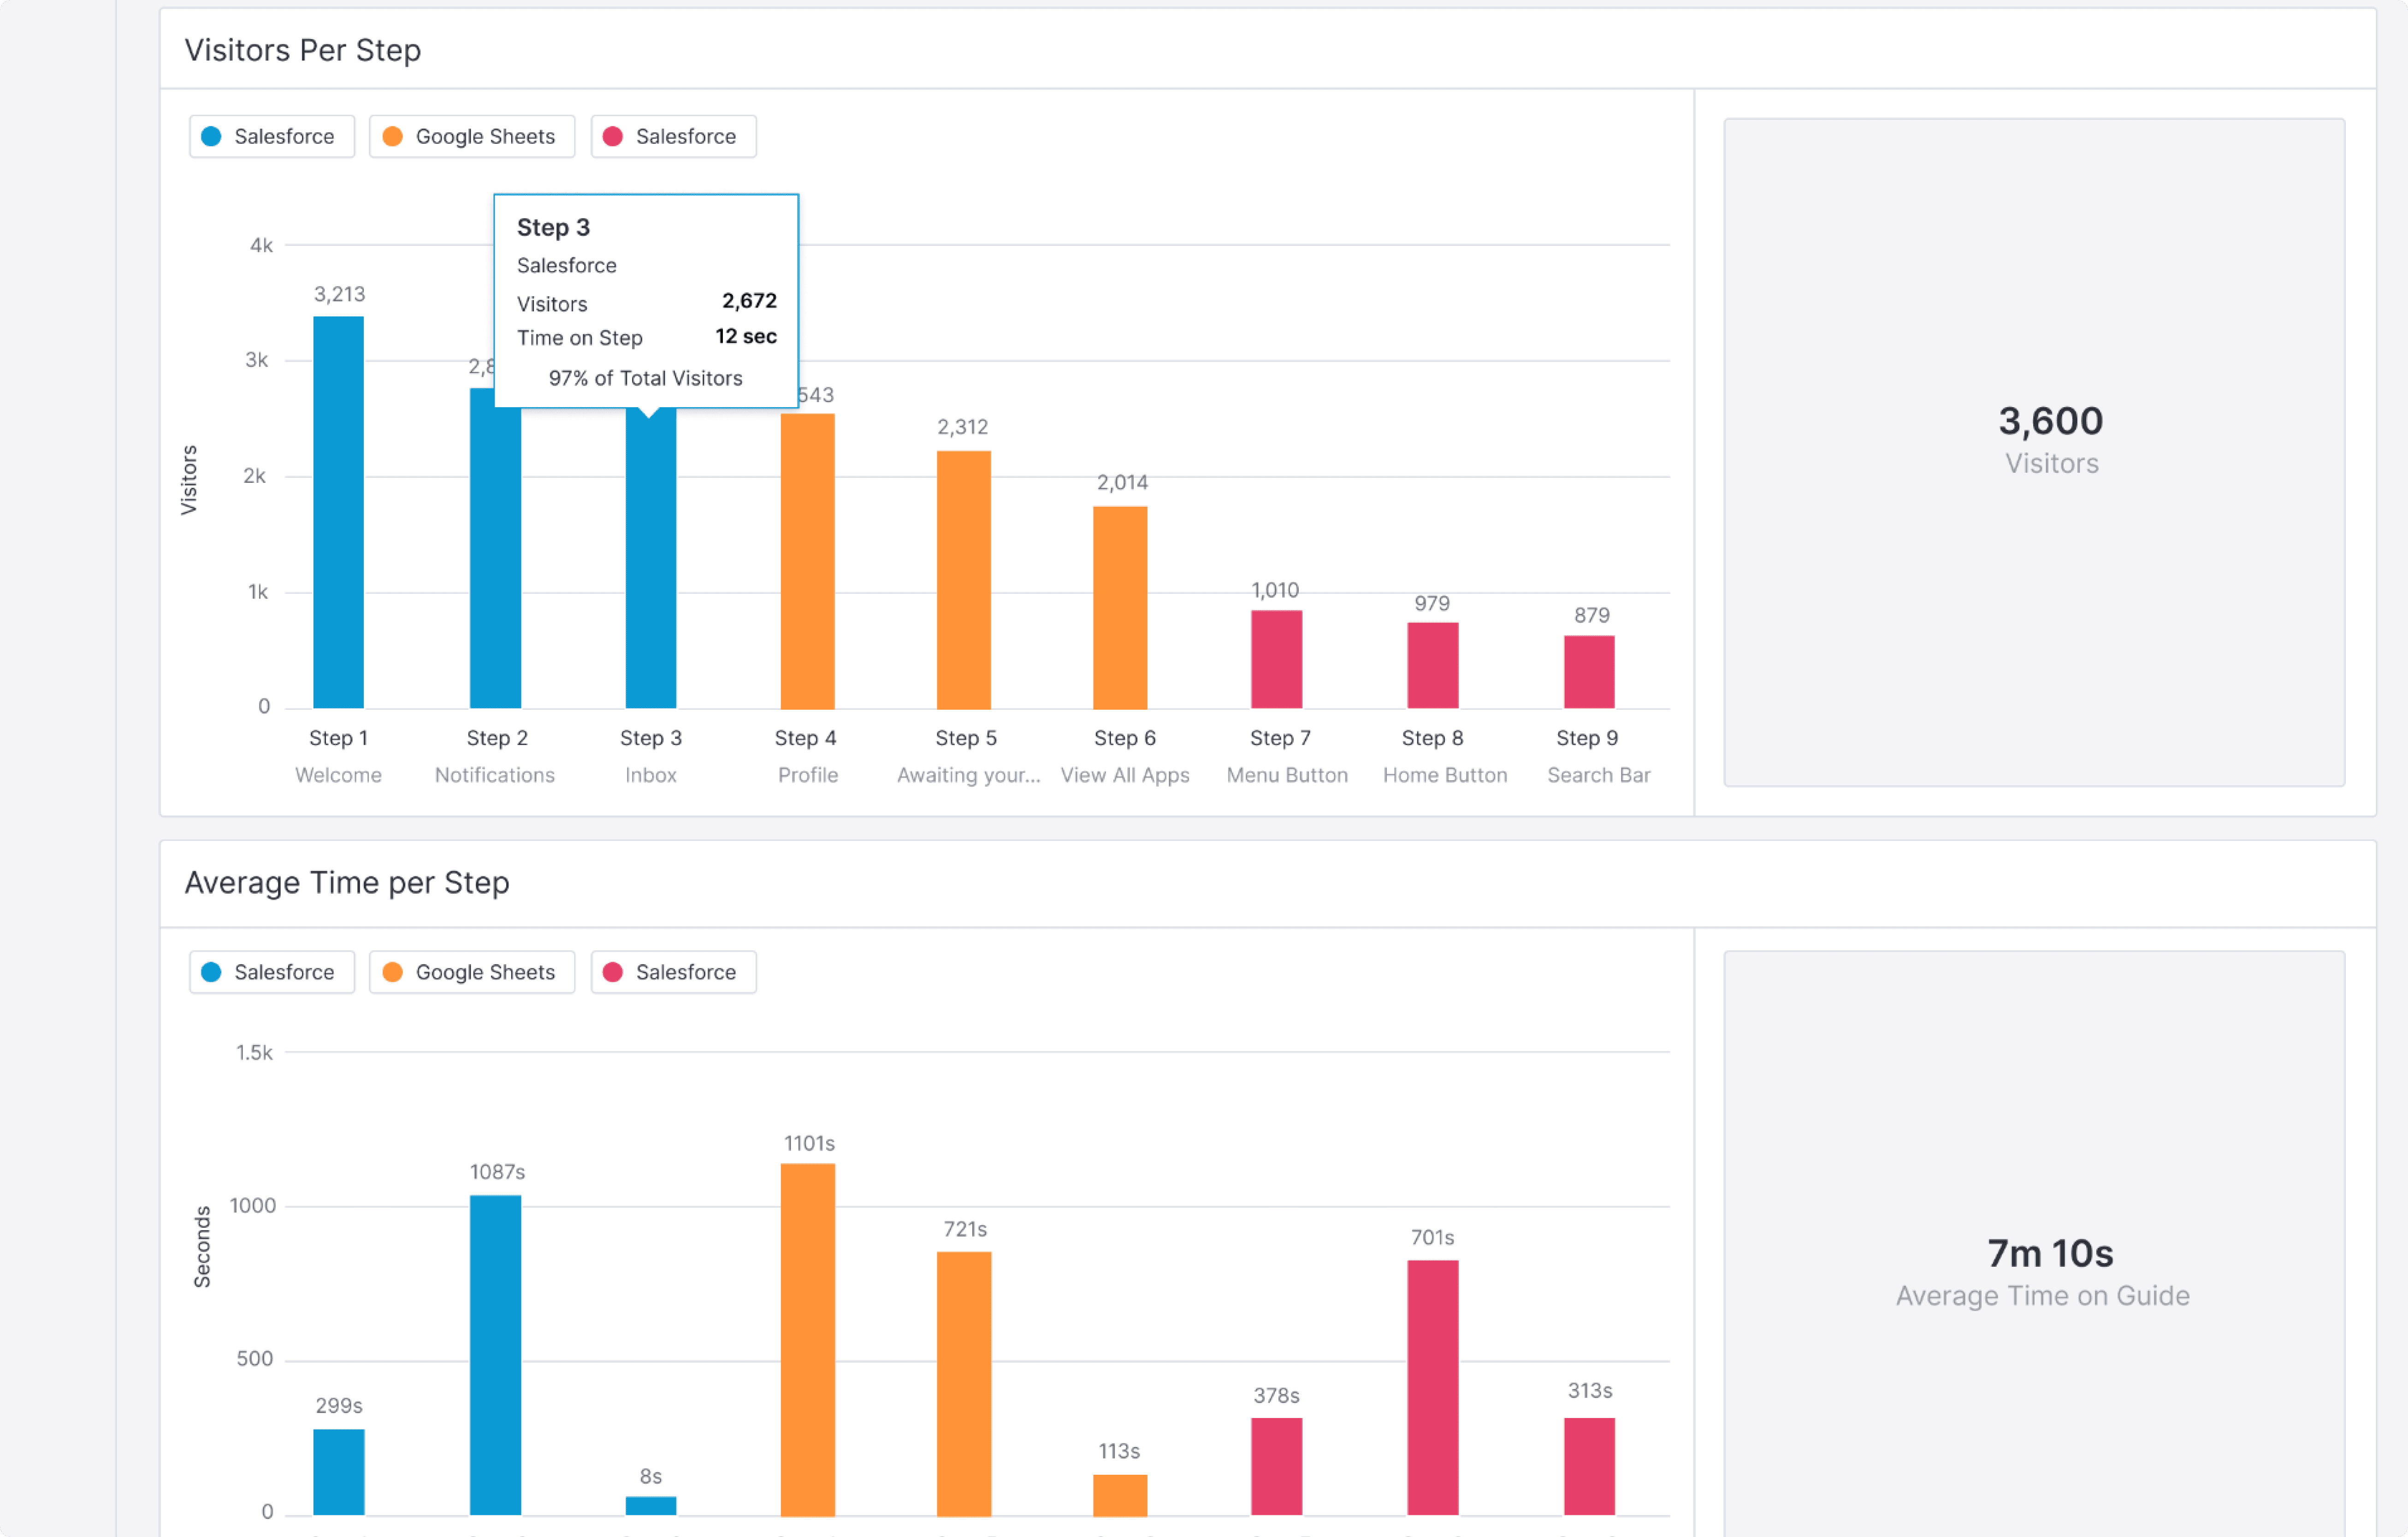Click the 701s red time bar
The width and height of the screenshot is (2408, 1537).
coord(1432,1387)
